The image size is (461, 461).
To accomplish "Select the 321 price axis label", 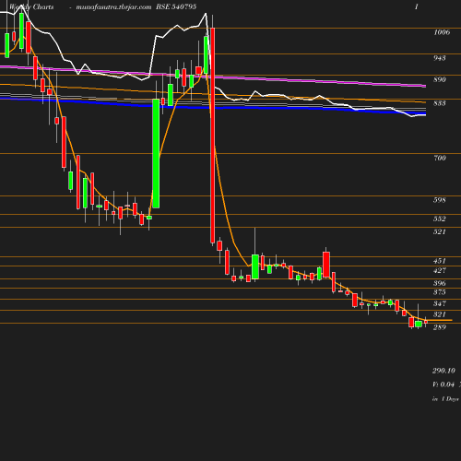I will pyautogui.click(x=440, y=314).
